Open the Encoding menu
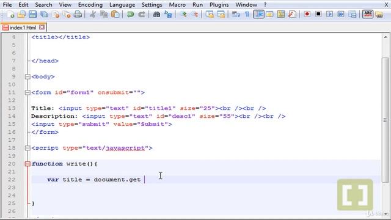Viewport: 391px width, 220px height. 90,5
